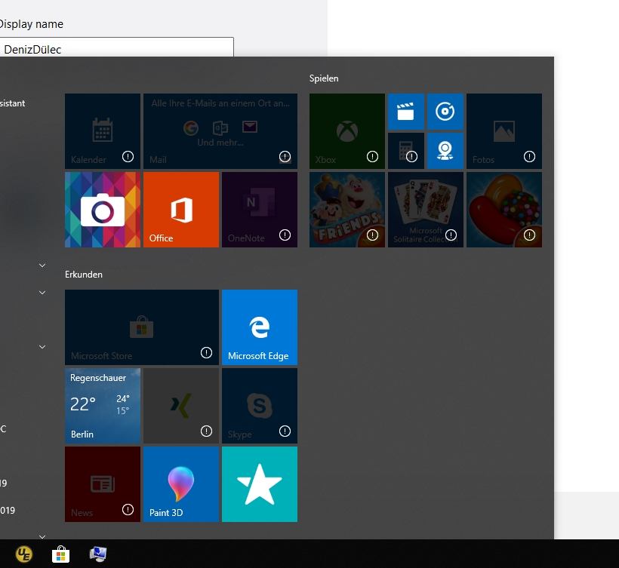Click the Spielen group header

point(324,78)
